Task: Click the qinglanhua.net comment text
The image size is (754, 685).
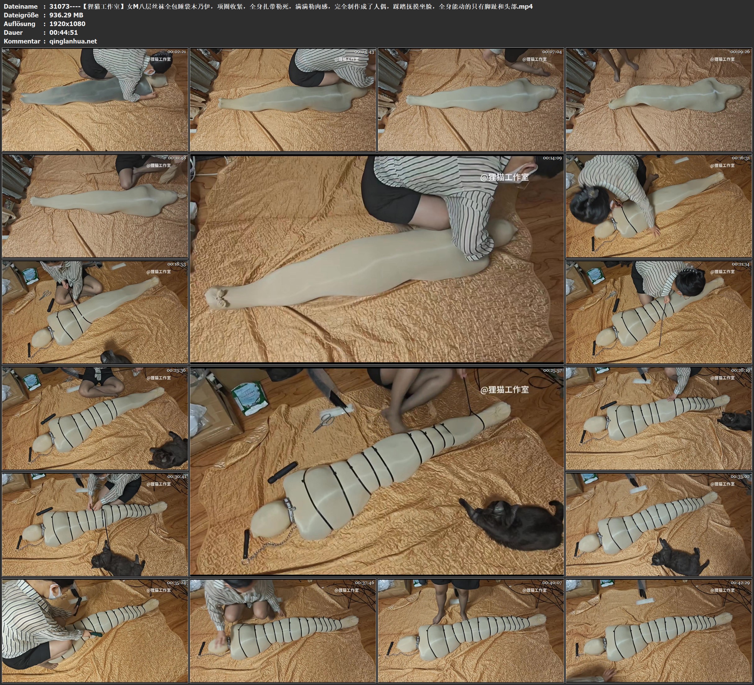Action: point(73,41)
